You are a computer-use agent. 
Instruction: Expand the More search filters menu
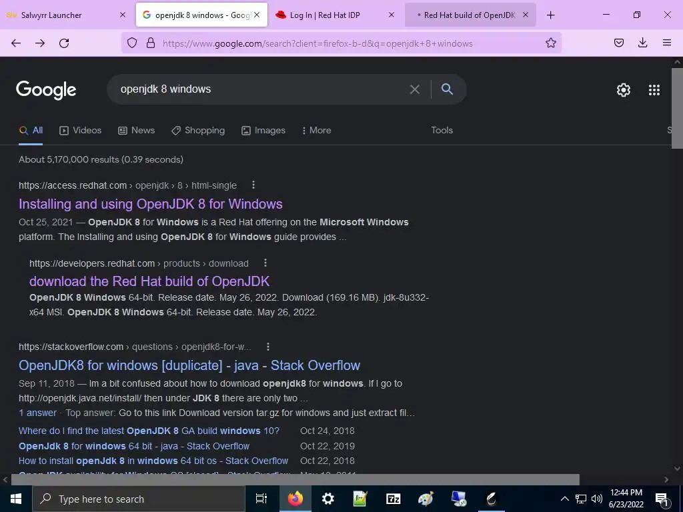click(316, 130)
